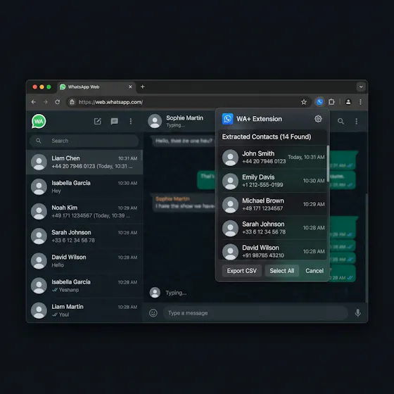Click the WA+ extension toolbar icon
The height and width of the screenshot is (394, 394).
tap(319, 102)
